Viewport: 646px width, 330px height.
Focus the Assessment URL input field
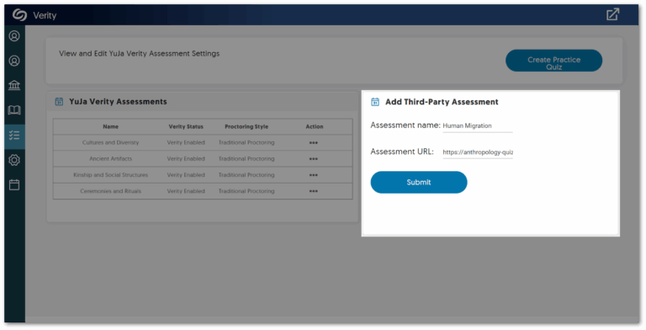pos(478,152)
